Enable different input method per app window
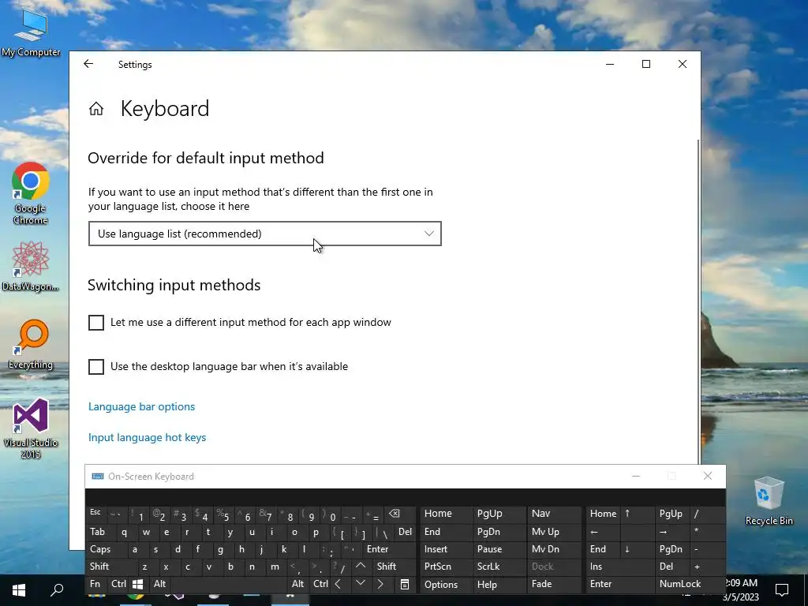The width and height of the screenshot is (808, 606). point(95,323)
